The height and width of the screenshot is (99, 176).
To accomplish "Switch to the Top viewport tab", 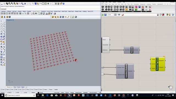I will pos(15,87).
